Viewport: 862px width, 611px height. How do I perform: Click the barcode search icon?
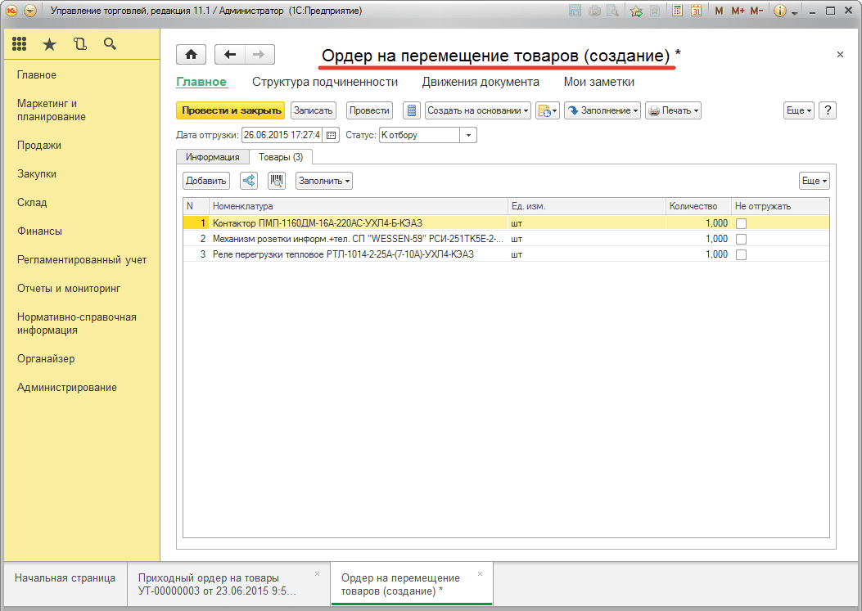pyautogui.click(x=276, y=181)
